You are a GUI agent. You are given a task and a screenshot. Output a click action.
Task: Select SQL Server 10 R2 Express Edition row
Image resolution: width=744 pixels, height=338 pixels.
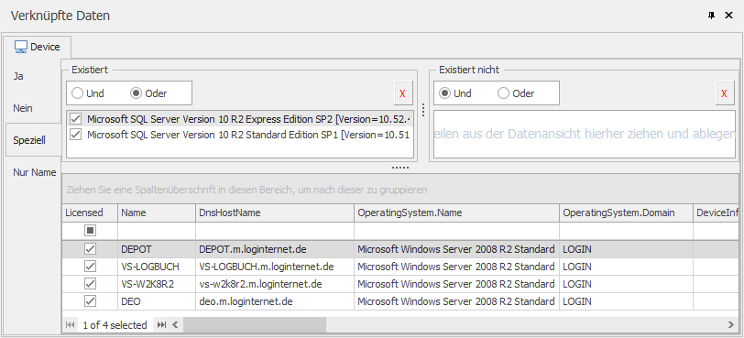click(240, 118)
